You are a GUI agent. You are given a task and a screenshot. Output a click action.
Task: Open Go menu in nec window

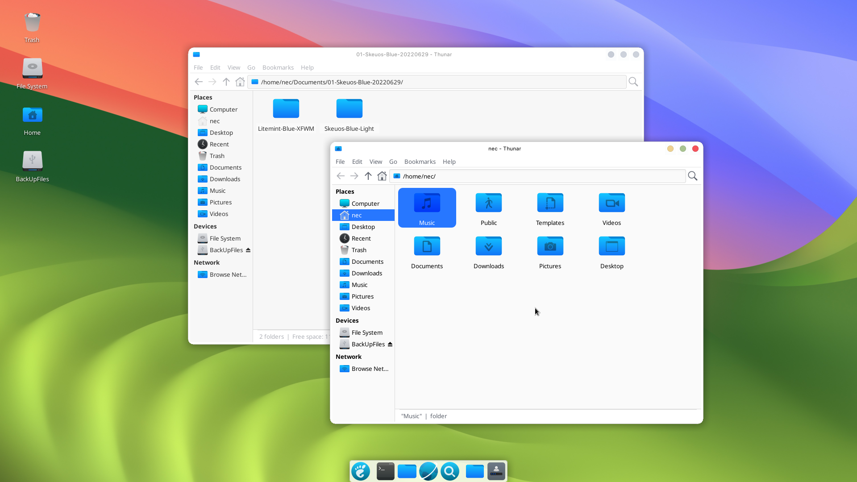(x=393, y=162)
